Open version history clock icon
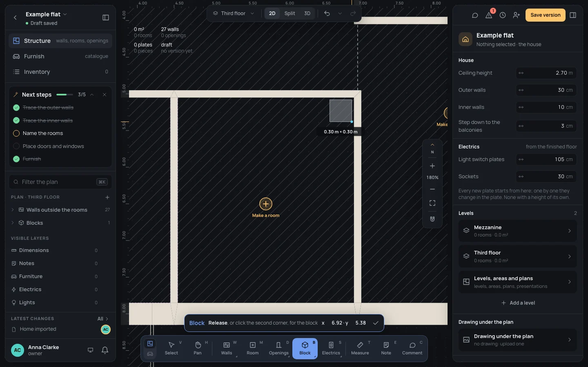The image size is (588, 367). (503, 15)
